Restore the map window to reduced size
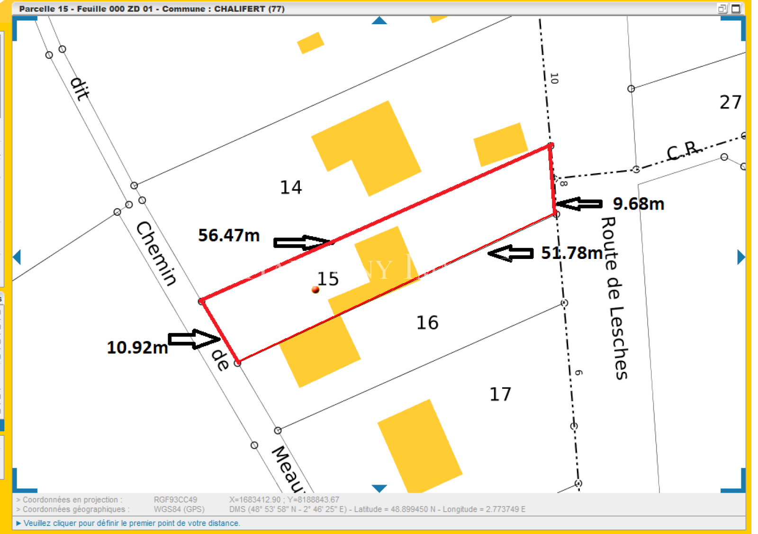758x534 pixels. [722, 9]
